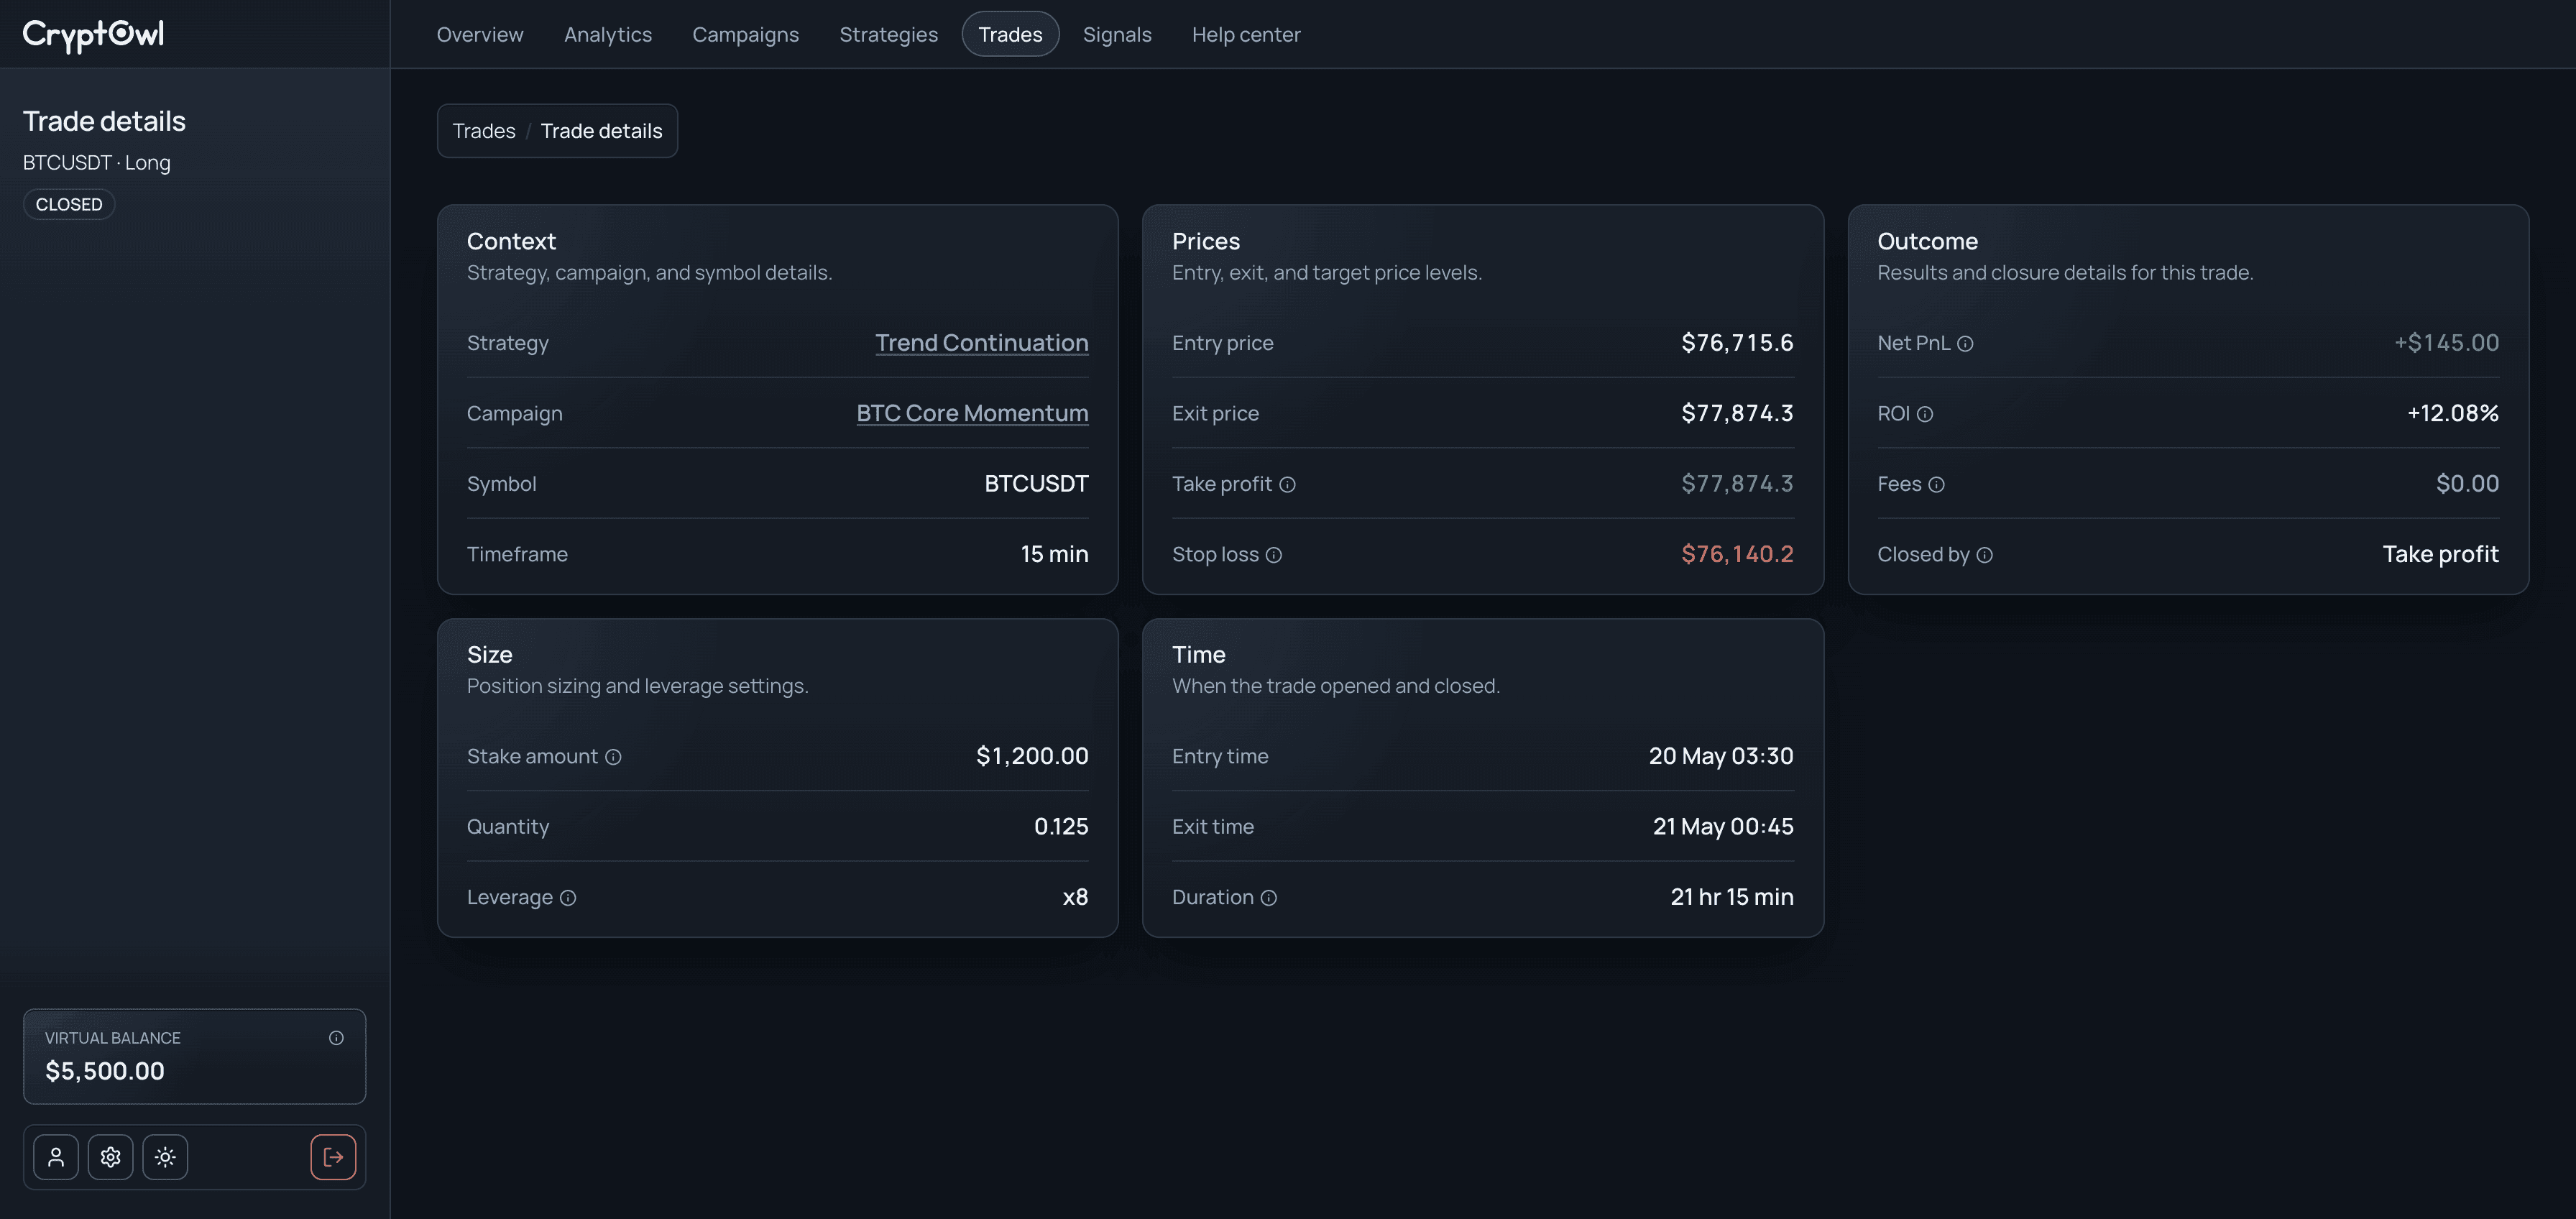Click the Time card heading
Image resolution: width=2576 pixels, height=1219 pixels.
pyautogui.click(x=1198, y=655)
